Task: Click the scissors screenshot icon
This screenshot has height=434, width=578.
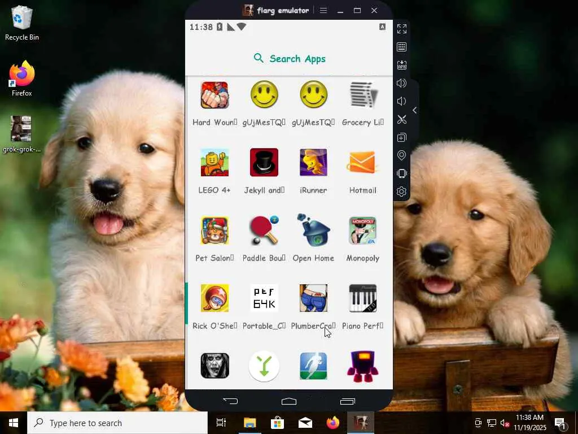Action: [x=402, y=119]
